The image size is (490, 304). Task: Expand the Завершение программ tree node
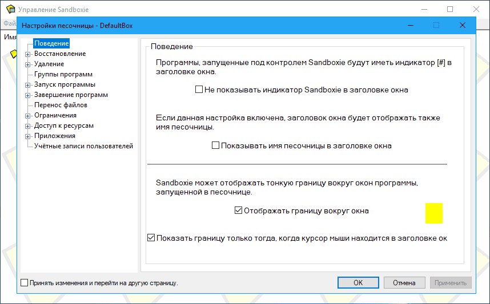28,95
